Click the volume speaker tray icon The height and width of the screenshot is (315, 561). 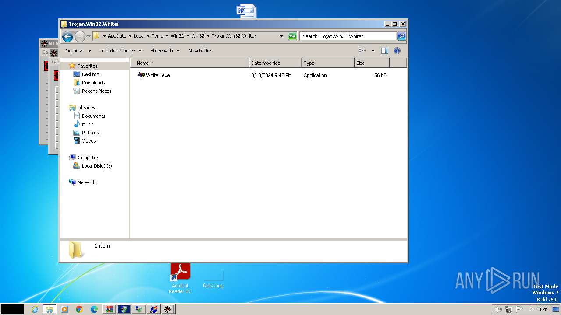498,309
